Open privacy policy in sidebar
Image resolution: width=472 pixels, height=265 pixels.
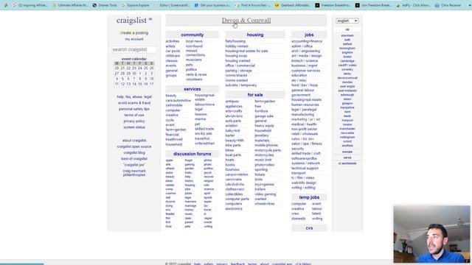coord(134,121)
